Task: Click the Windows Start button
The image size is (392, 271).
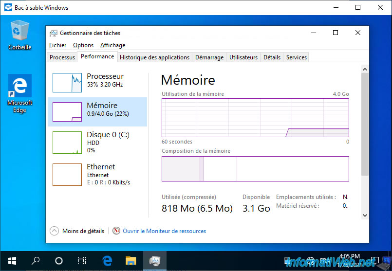Action: click(x=11, y=261)
